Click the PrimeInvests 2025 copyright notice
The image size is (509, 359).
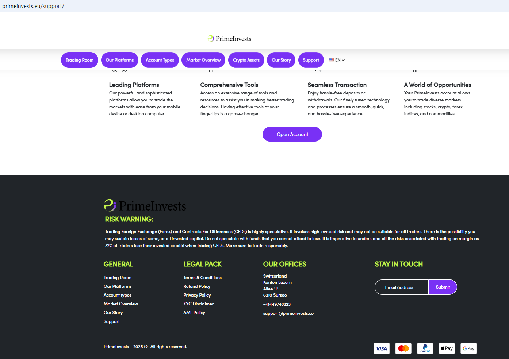[x=145, y=347]
